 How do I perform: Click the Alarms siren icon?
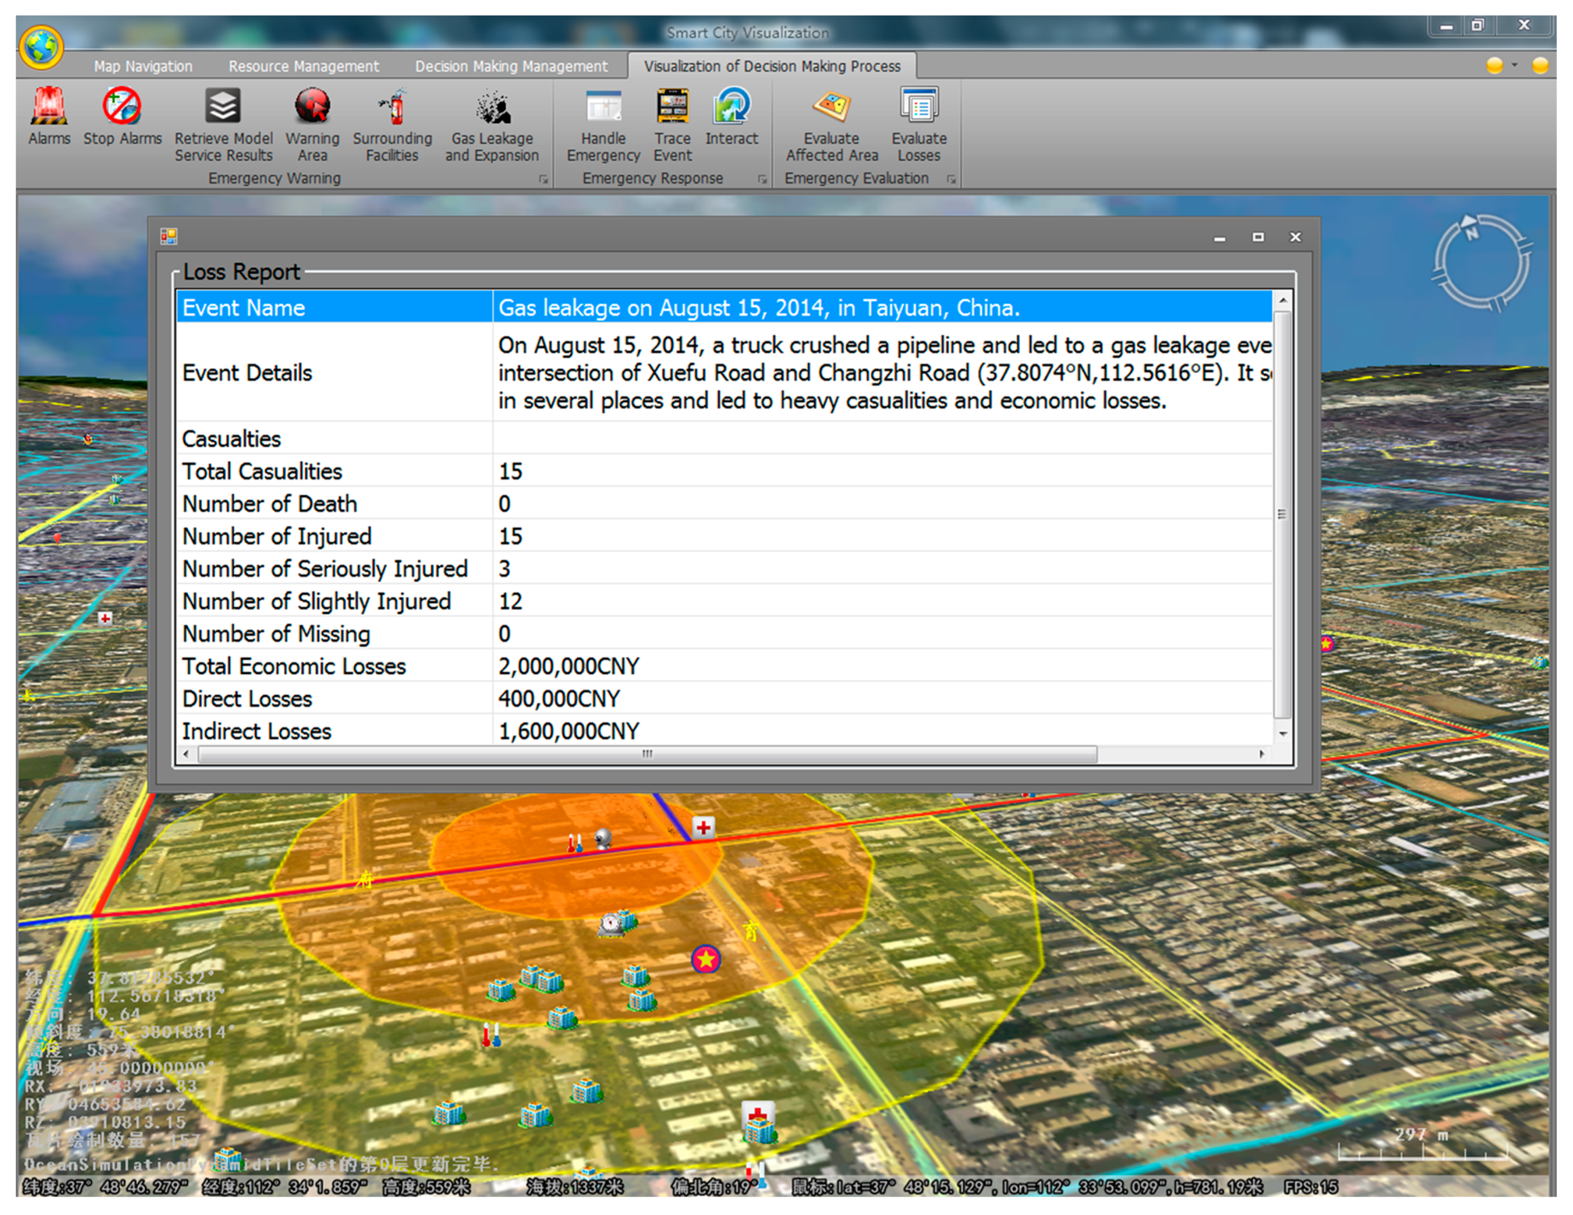click(49, 106)
